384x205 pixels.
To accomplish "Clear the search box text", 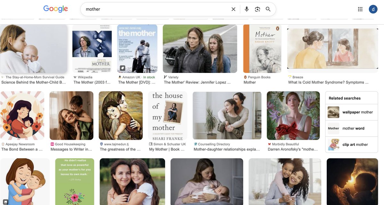I will 234,9.
